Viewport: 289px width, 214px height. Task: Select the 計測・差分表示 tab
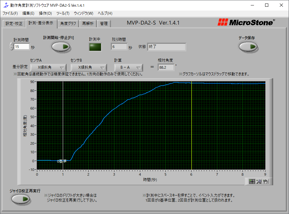click(41, 23)
